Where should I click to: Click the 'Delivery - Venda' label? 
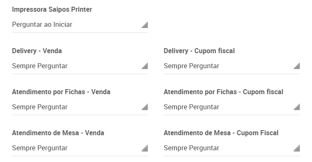click(x=37, y=51)
